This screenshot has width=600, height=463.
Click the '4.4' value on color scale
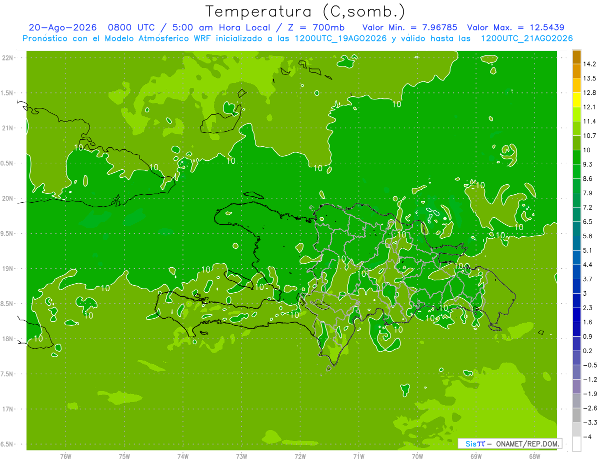(x=588, y=265)
